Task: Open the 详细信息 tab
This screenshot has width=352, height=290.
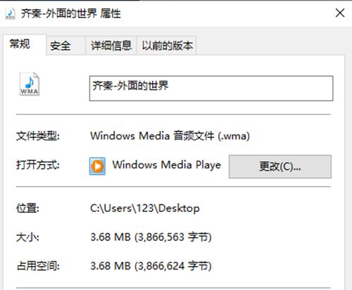Action: point(111,46)
